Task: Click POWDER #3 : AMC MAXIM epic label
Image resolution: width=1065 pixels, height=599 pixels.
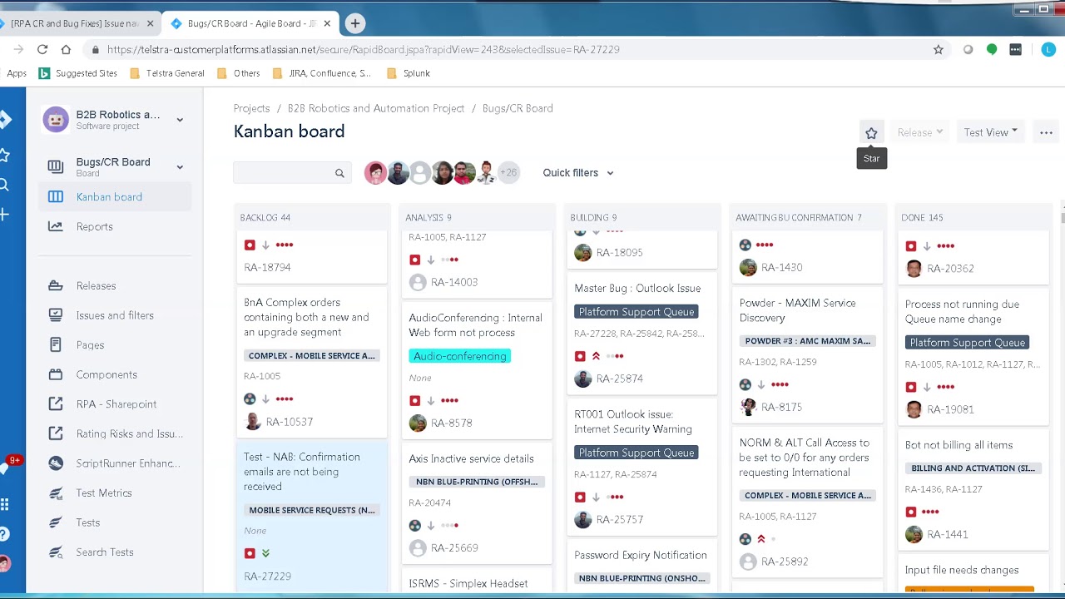Action: [x=808, y=341]
